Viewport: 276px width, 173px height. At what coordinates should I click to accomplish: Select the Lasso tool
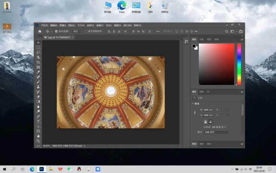tap(38, 52)
